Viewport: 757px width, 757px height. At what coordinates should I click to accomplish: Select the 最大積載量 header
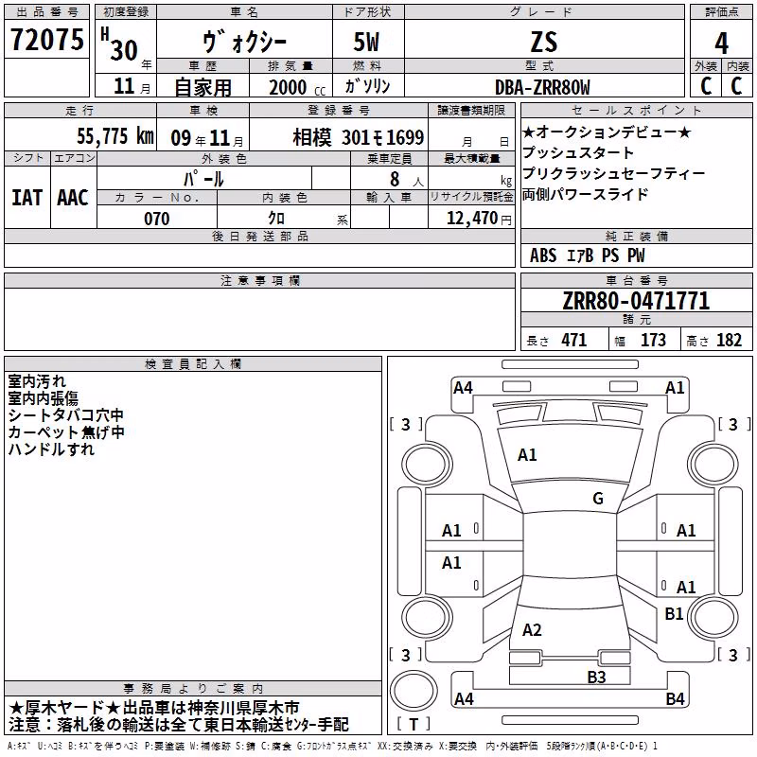click(471, 158)
